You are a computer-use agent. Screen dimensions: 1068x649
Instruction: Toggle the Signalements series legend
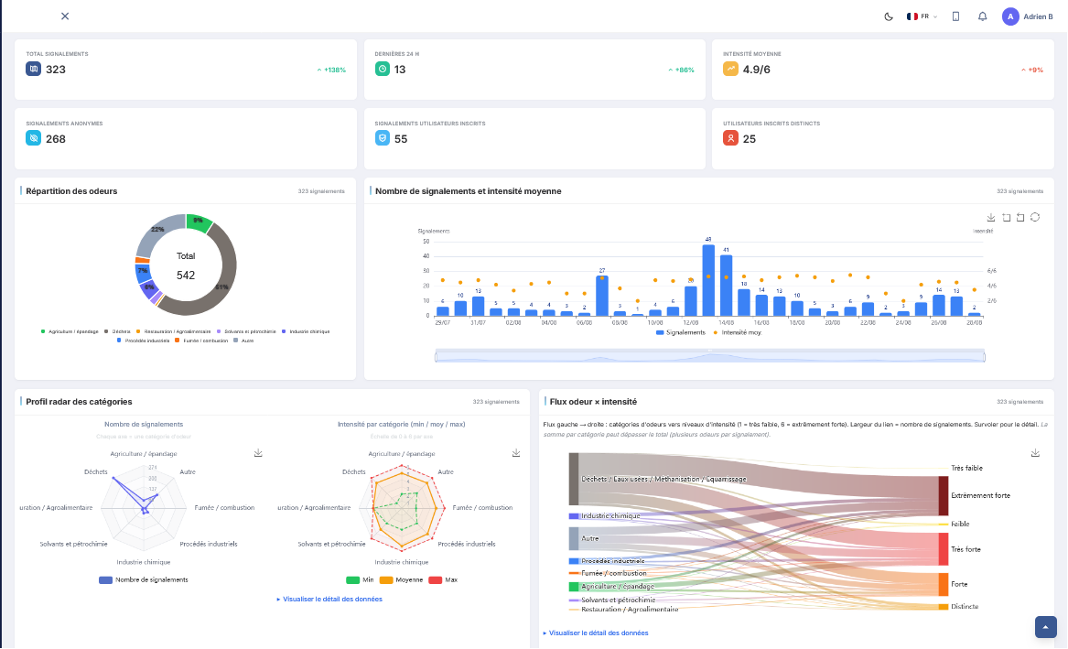point(681,332)
